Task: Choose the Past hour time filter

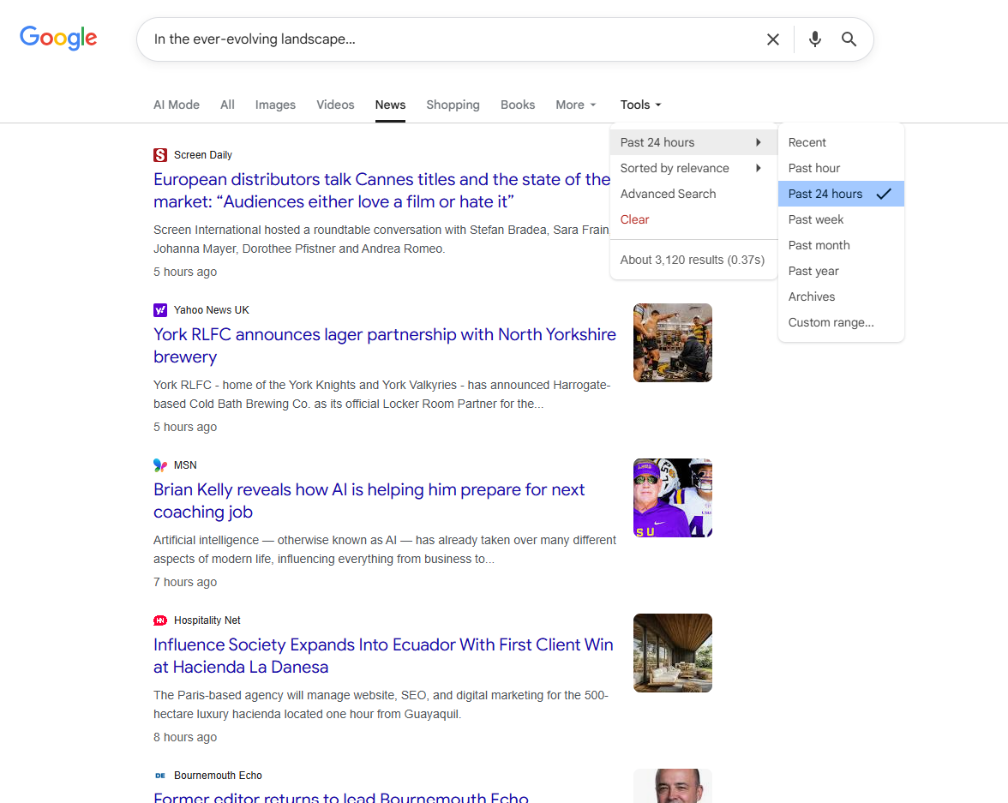Action: (x=841, y=168)
